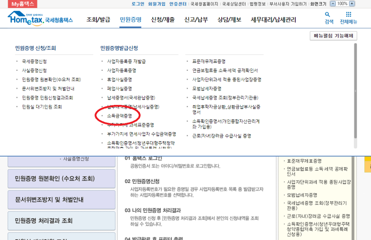
Task: Click the search (검색) magnifier icon
Action: click(327, 15)
